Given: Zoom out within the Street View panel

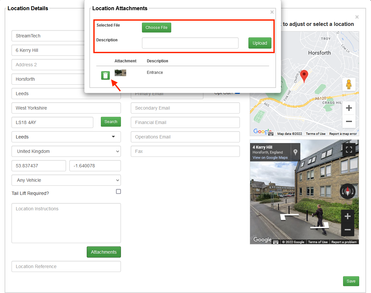Looking at the screenshot, I should (348, 230).
